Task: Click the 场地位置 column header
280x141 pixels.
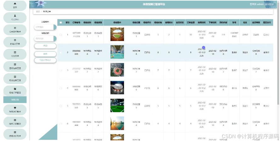Action: [136, 23]
